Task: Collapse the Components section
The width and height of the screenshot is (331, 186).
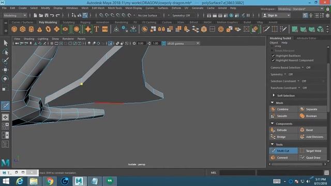Action: pos(272,123)
